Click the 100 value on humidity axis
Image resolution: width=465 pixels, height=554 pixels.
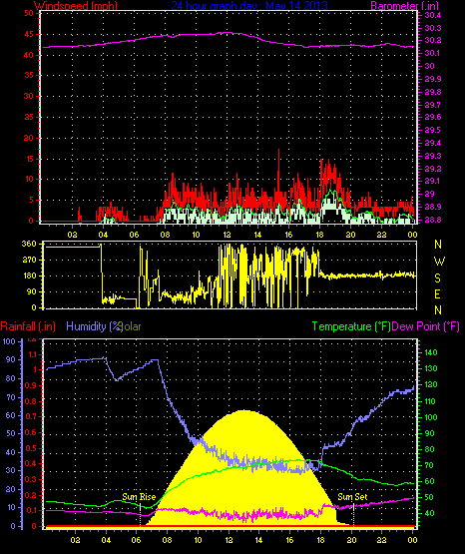tap(8, 341)
